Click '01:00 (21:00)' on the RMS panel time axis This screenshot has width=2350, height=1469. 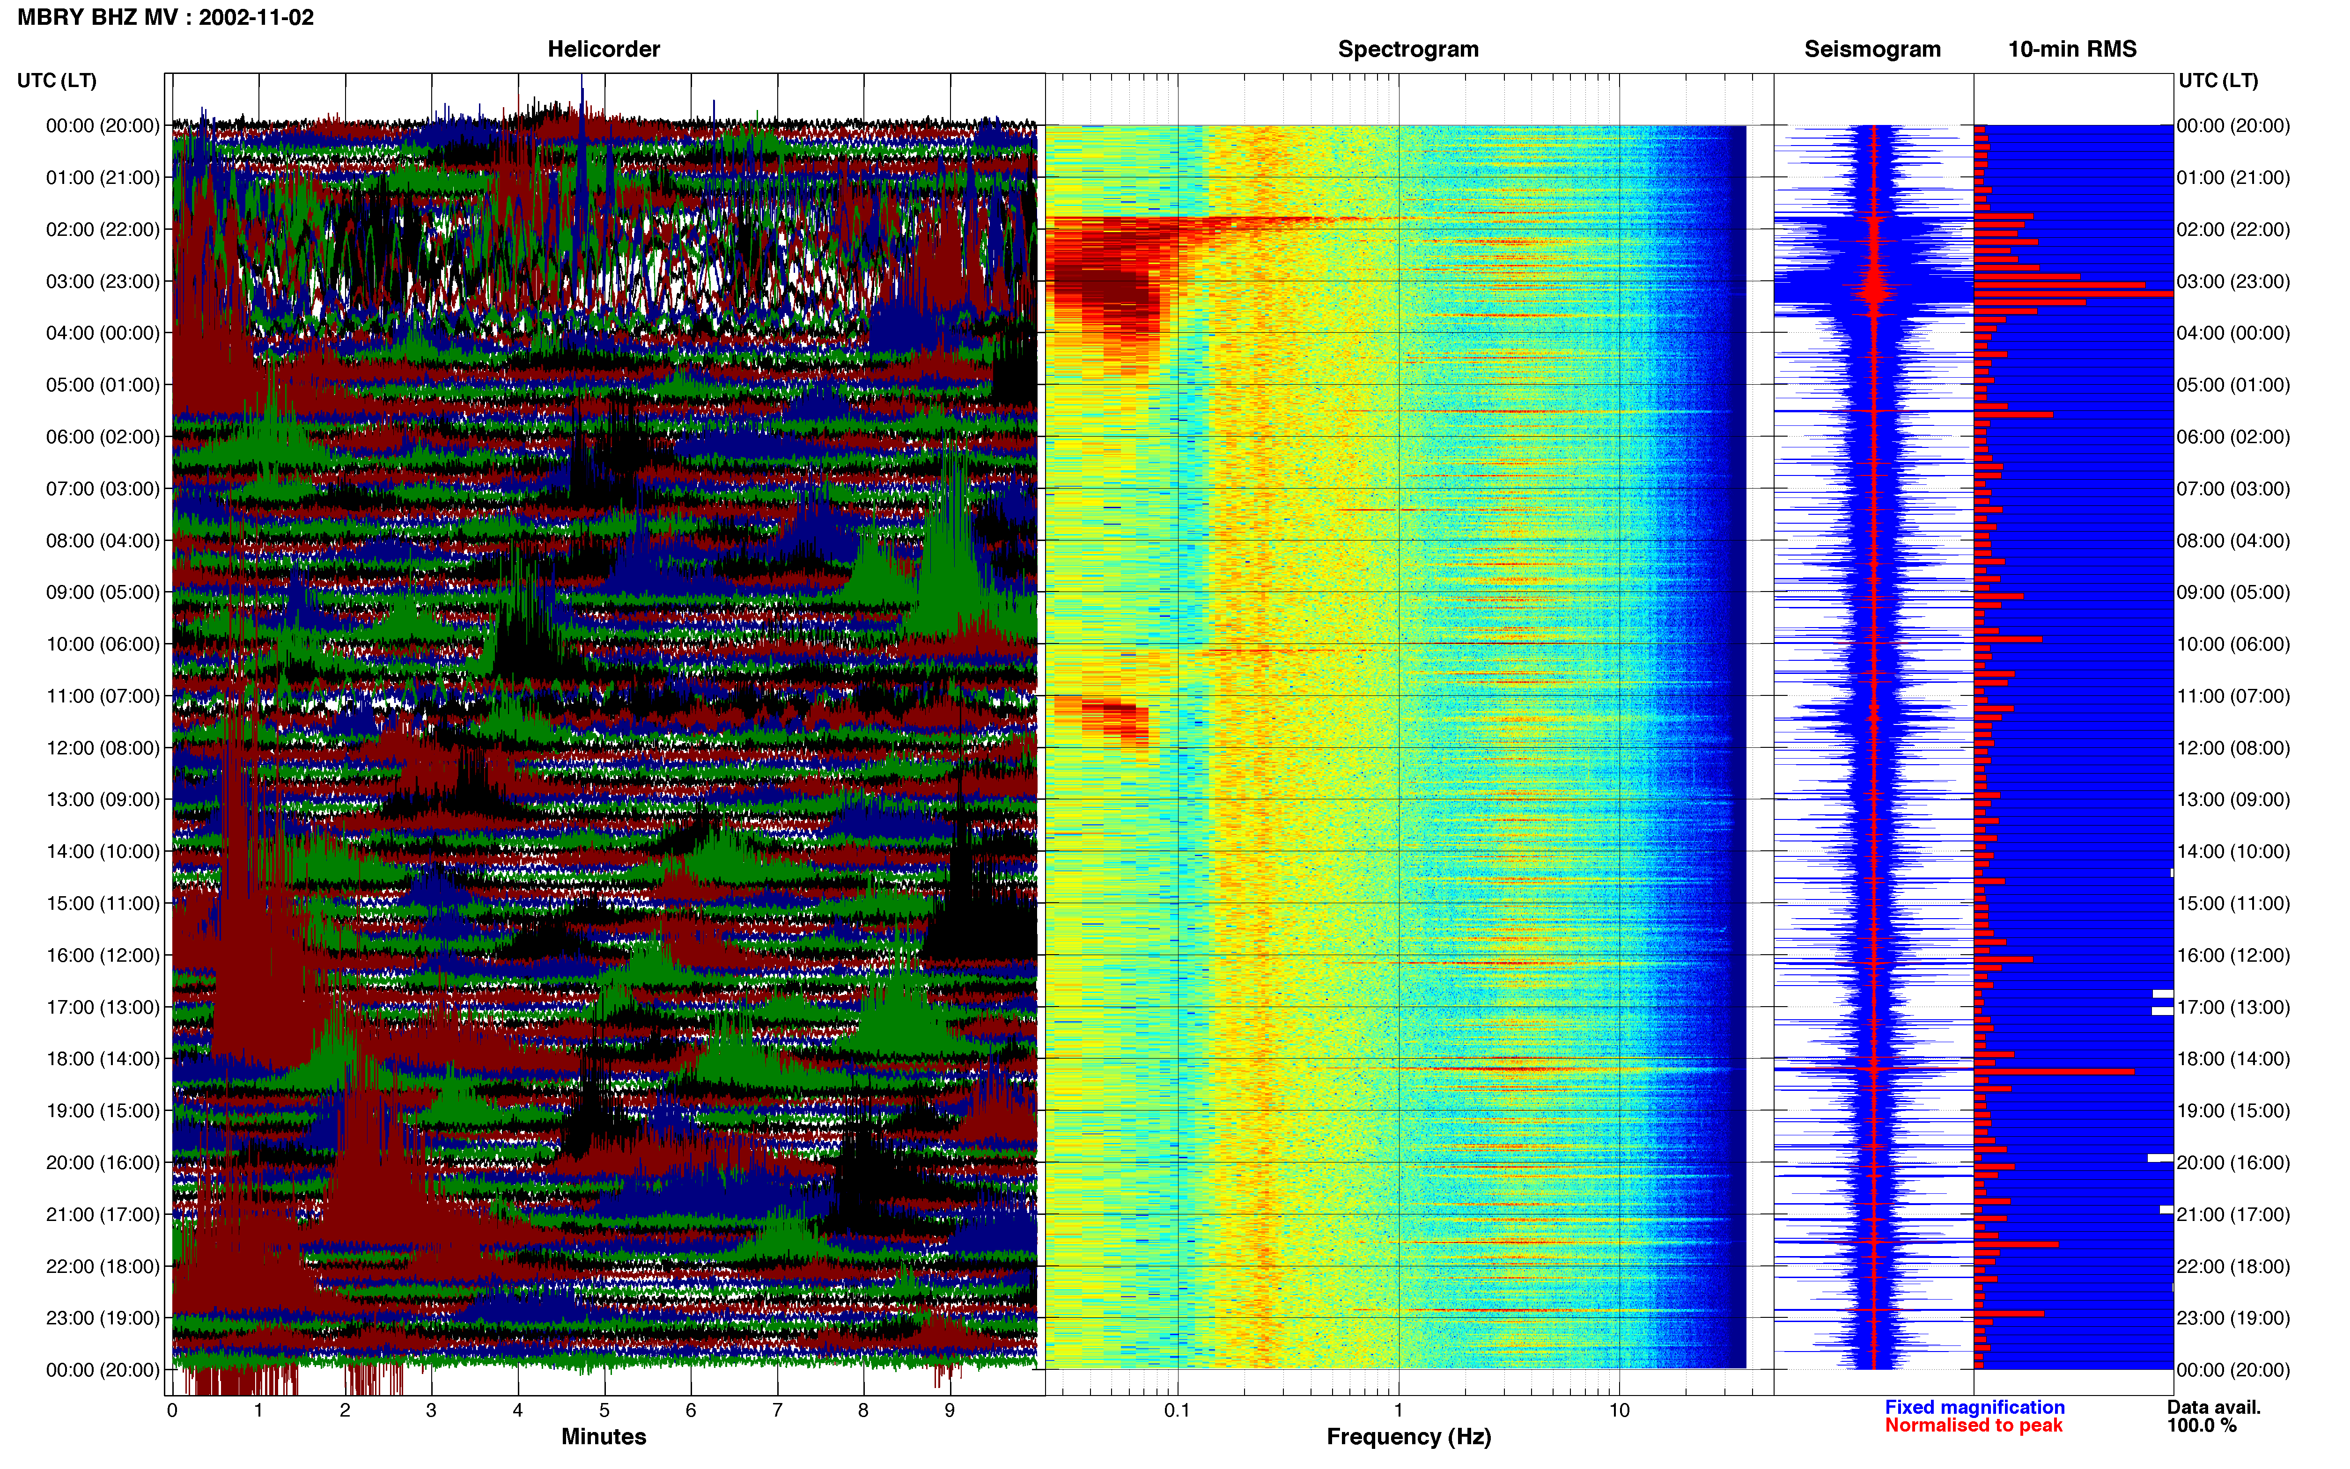pyautogui.click(x=2233, y=178)
